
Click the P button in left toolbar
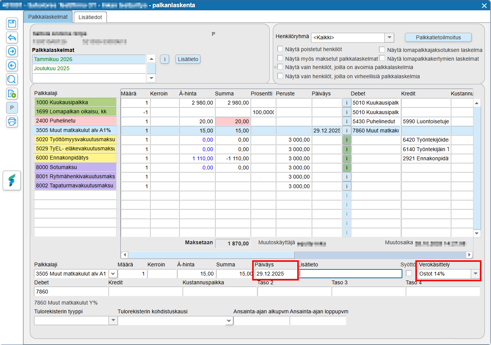click(12, 108)
